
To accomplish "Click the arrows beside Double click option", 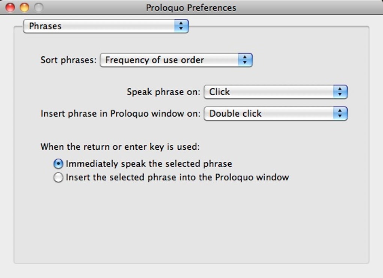I will [x=340, y=114].
